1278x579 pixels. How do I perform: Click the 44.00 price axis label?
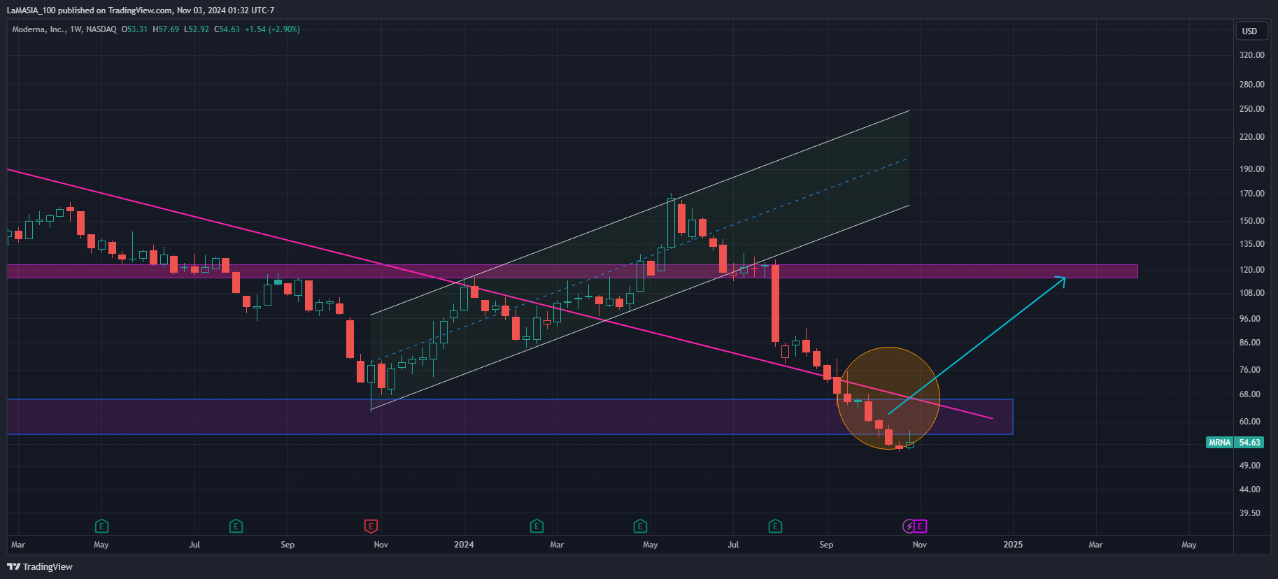(x=1250, y=489)
